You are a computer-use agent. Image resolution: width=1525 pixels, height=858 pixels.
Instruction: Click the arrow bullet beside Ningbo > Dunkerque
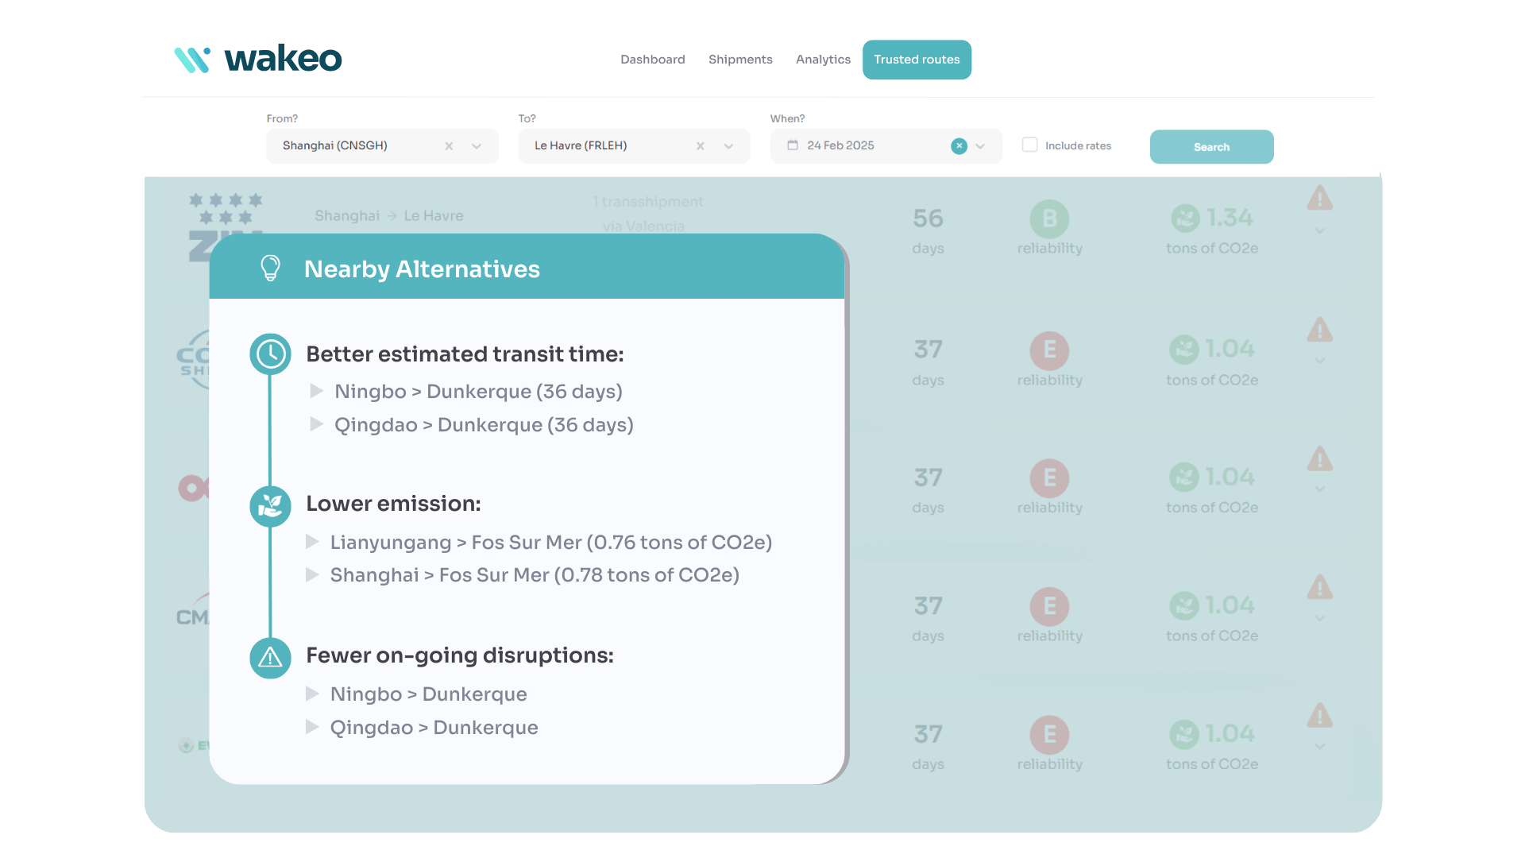point(316,391)
